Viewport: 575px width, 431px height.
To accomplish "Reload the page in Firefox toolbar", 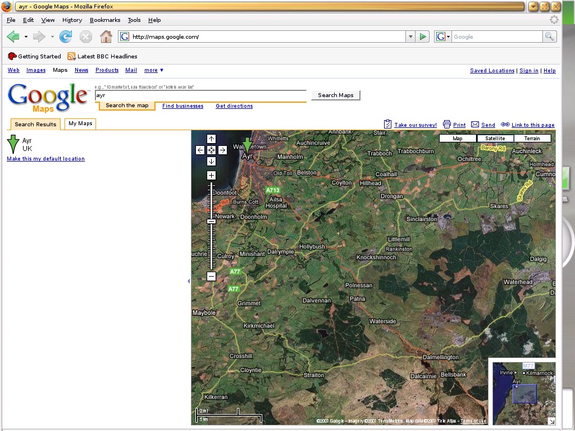I will tap(66, 37).
